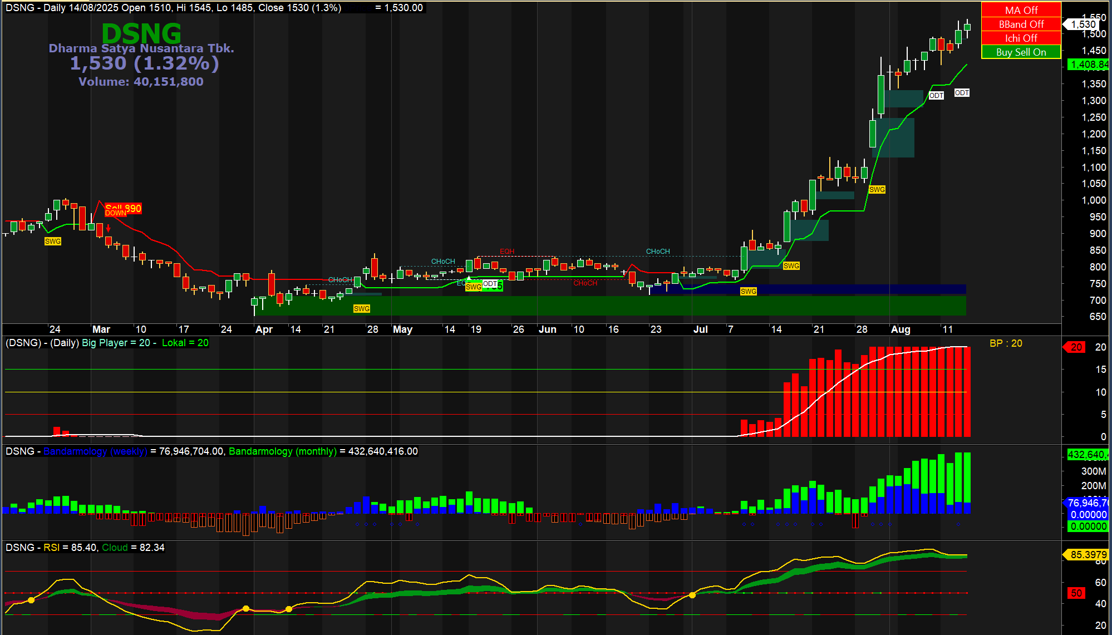Click the red 50 level tag in RSI pane
The height and width of the screenshot is (635, 1112).
tap(1076, 593)
